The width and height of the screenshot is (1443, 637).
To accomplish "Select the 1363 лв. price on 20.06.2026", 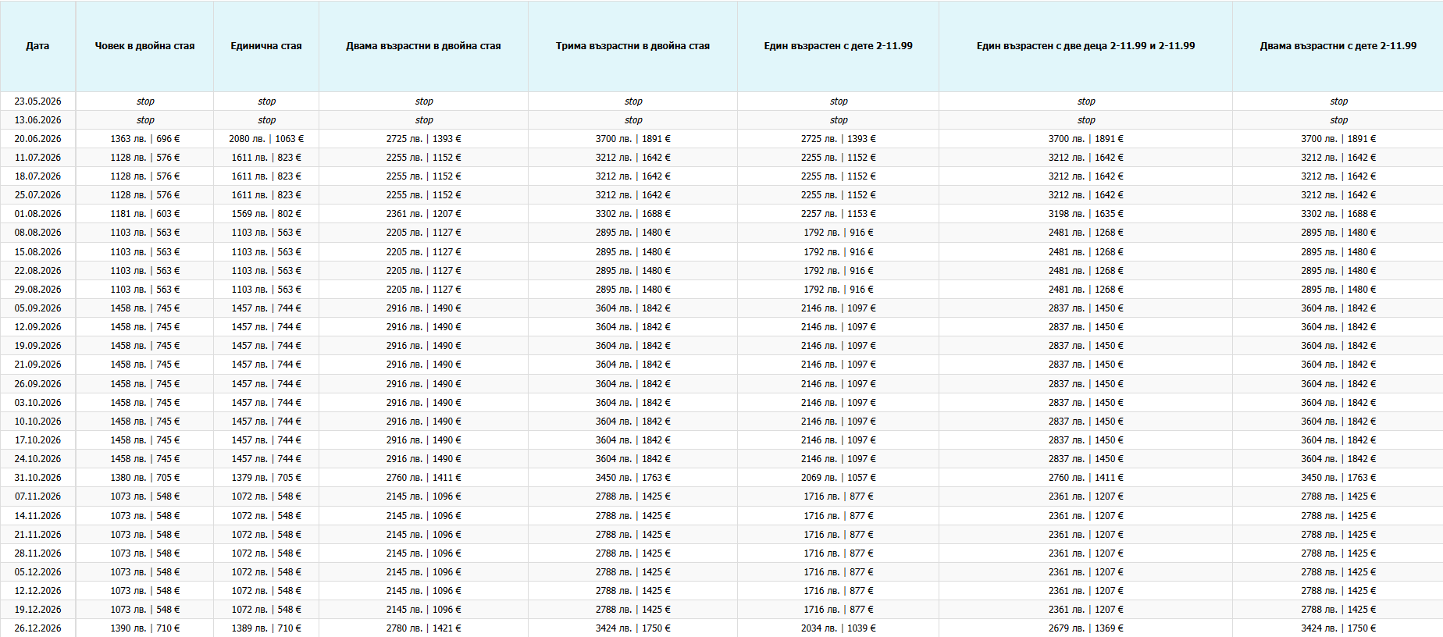I will pos(128,139).
